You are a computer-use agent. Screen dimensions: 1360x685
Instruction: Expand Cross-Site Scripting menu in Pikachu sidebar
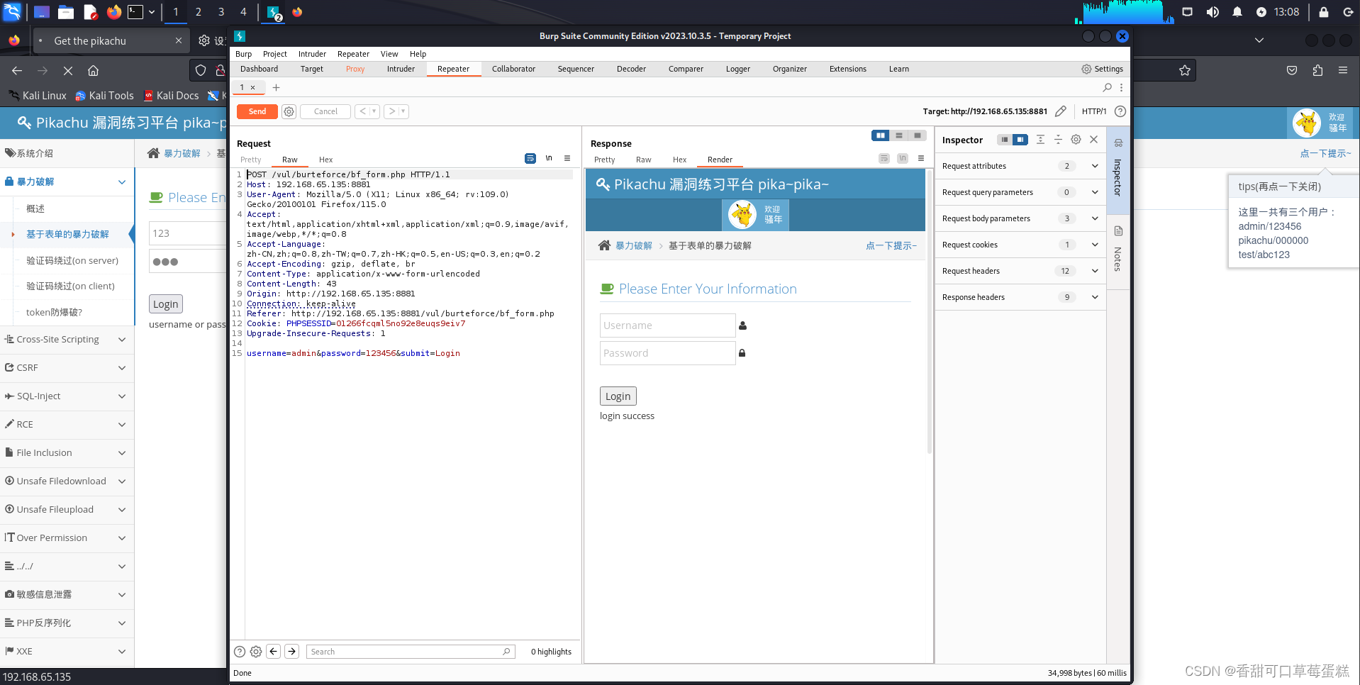(x=67, y=340)
